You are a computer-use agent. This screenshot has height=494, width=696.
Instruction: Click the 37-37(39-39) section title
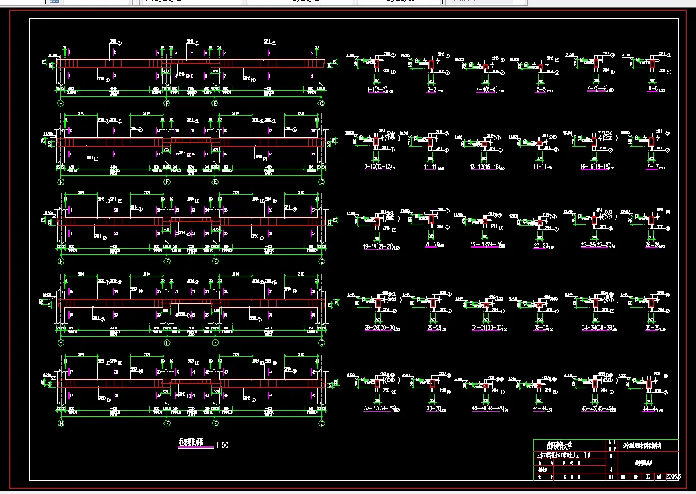point(379,408)
